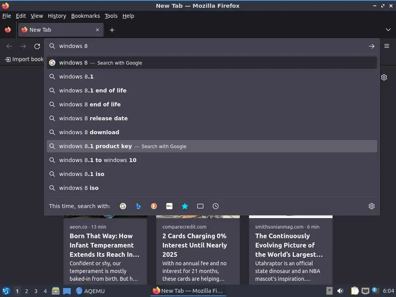This screenshot has height=297, width=396.
Task: Open Firefox View pinned icon
Action: [x=8, y=30]
